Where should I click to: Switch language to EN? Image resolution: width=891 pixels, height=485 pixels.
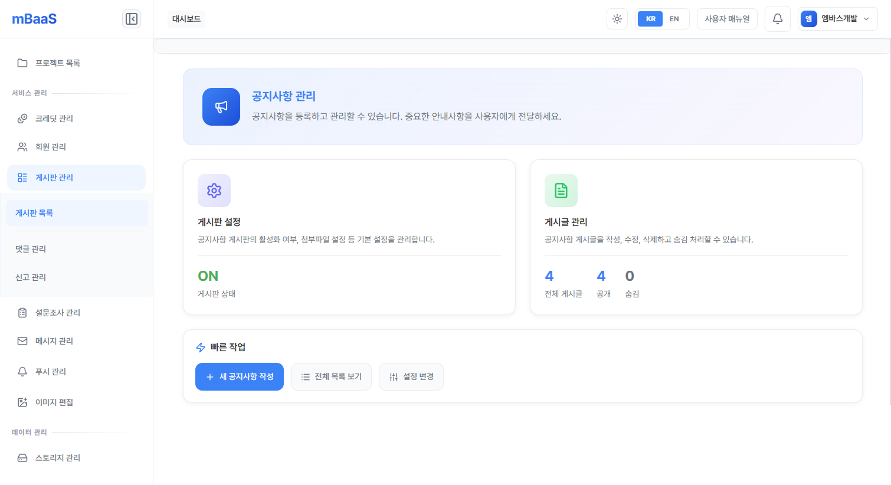pyautogui.click(x=674, y=18)
